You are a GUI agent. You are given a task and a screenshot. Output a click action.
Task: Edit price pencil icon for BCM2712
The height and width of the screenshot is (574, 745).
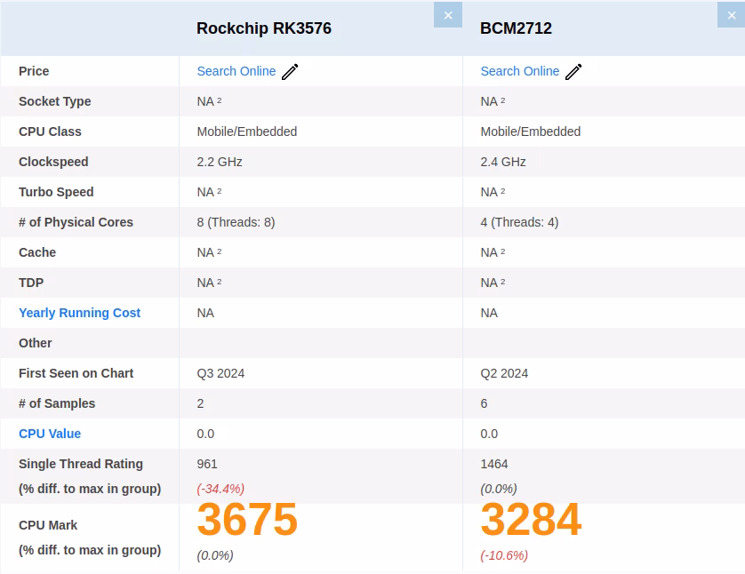[573, 72]
